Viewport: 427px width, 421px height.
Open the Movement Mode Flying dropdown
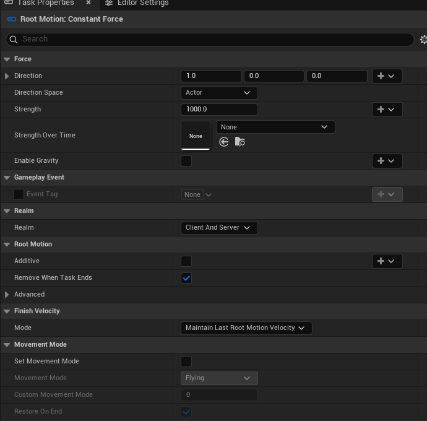tap(219, 378)
